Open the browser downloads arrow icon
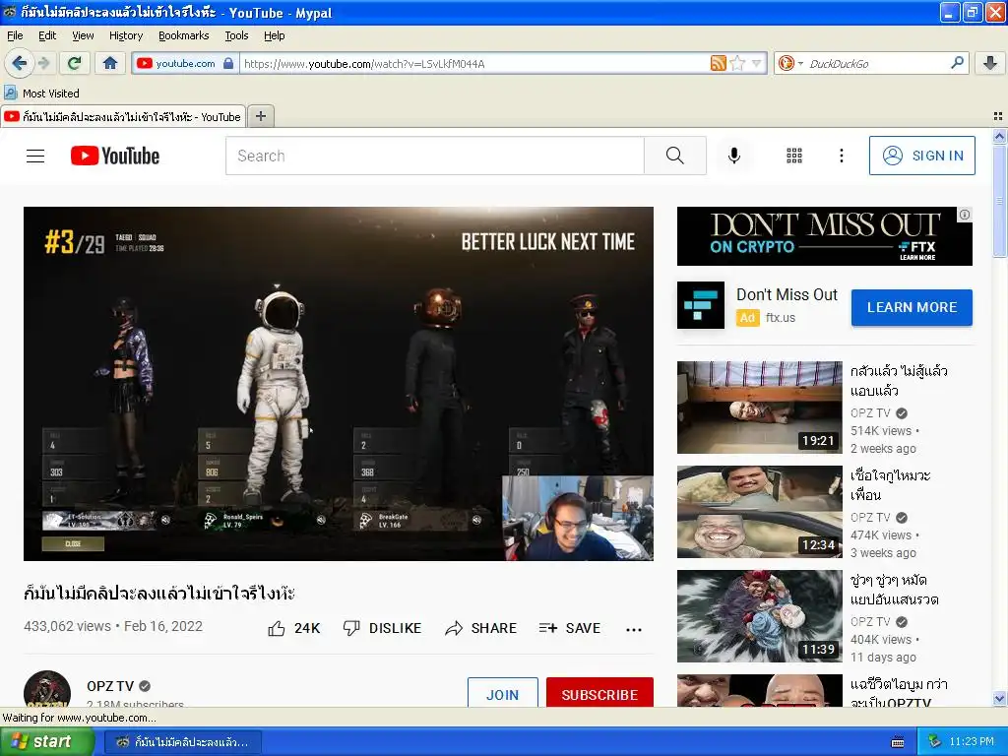 tap(990, 63)
